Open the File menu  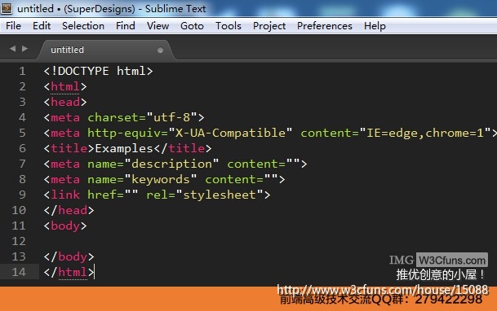click(x=13, y=26)
